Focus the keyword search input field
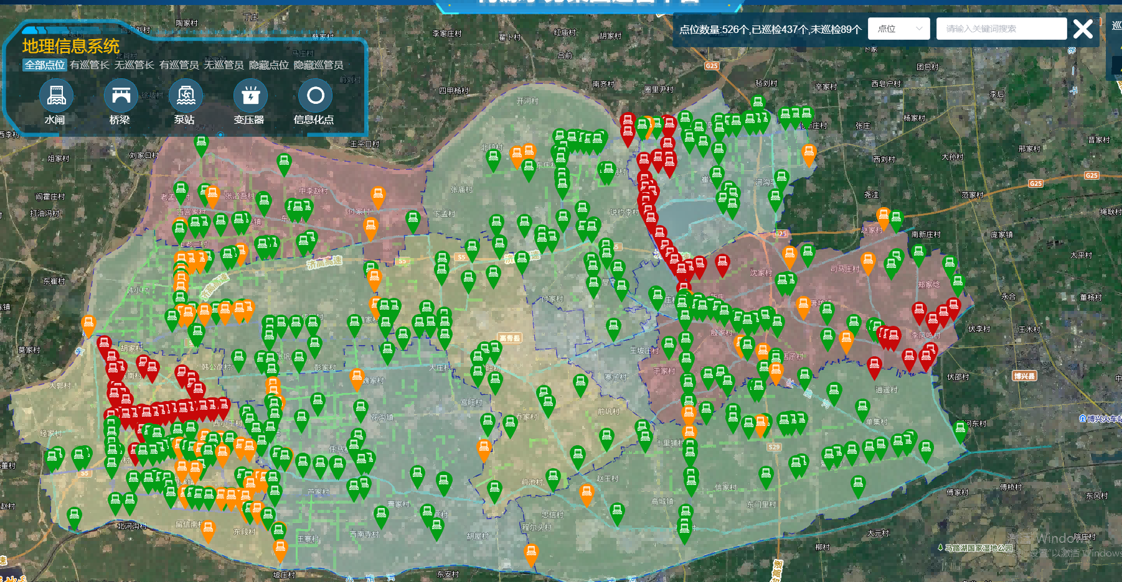 (x=1001, y=29)
